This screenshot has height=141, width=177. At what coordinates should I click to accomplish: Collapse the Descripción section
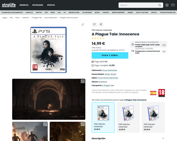coord(163,138)
